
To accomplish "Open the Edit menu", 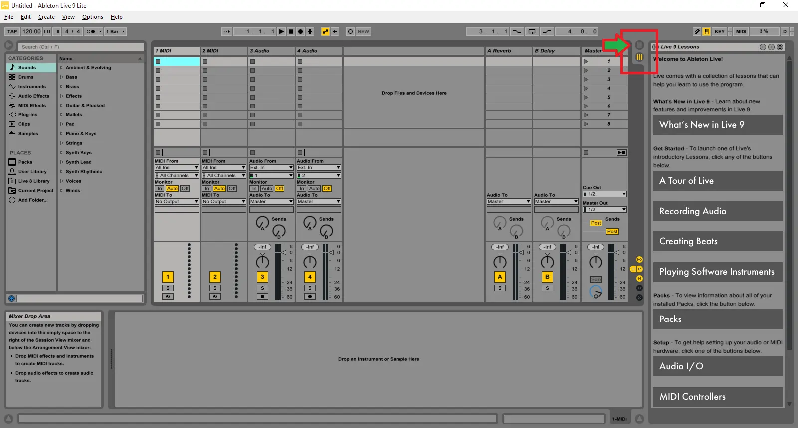I will (x=26, y=17).
